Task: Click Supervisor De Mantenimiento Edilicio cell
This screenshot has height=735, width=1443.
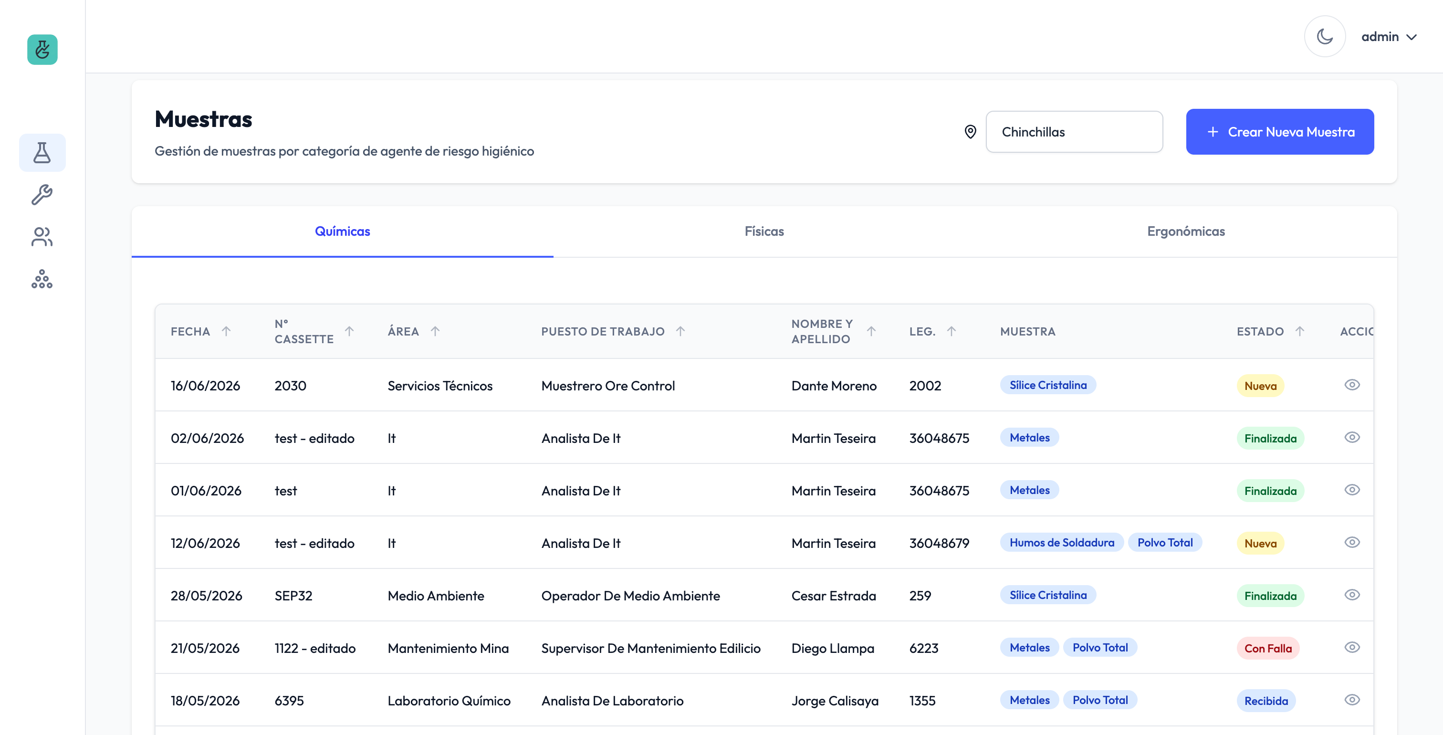Action: click(650, 648)
